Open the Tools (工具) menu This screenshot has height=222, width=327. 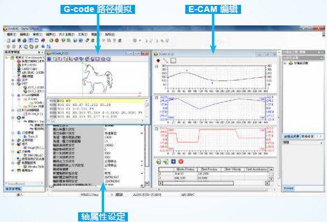(x=83, y=34)
